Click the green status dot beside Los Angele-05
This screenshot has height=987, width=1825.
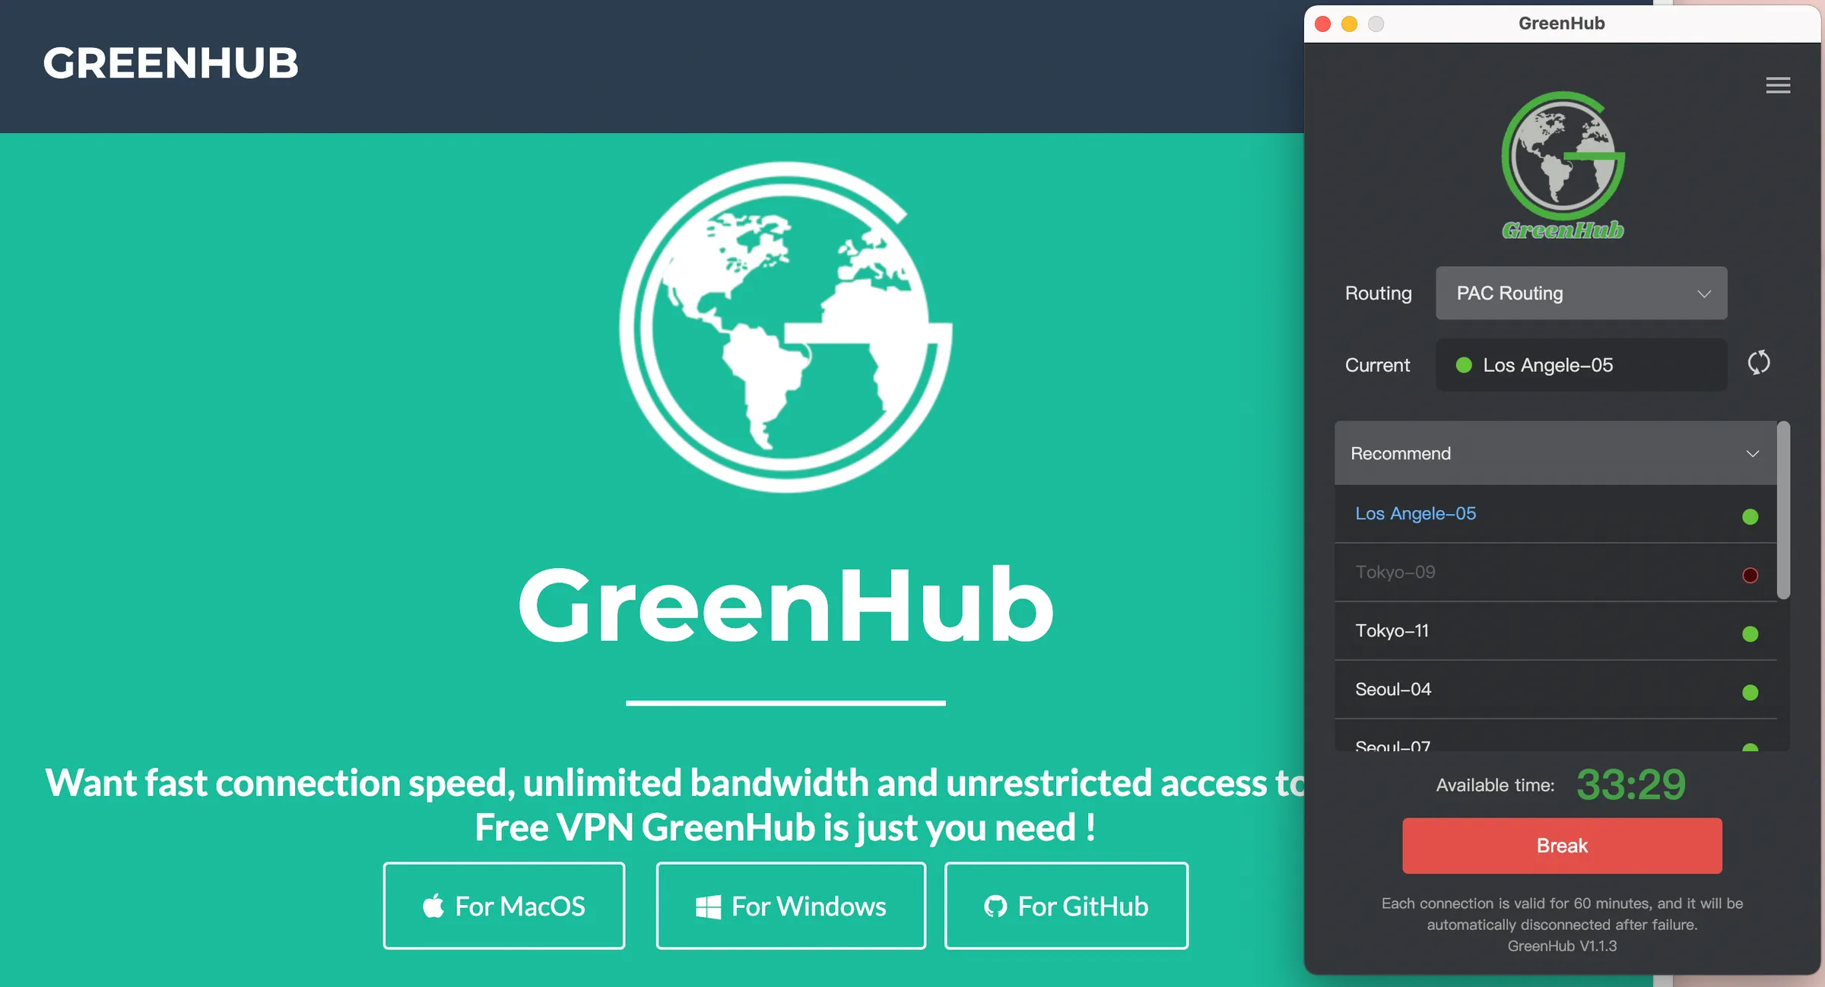pos(1751,516)
